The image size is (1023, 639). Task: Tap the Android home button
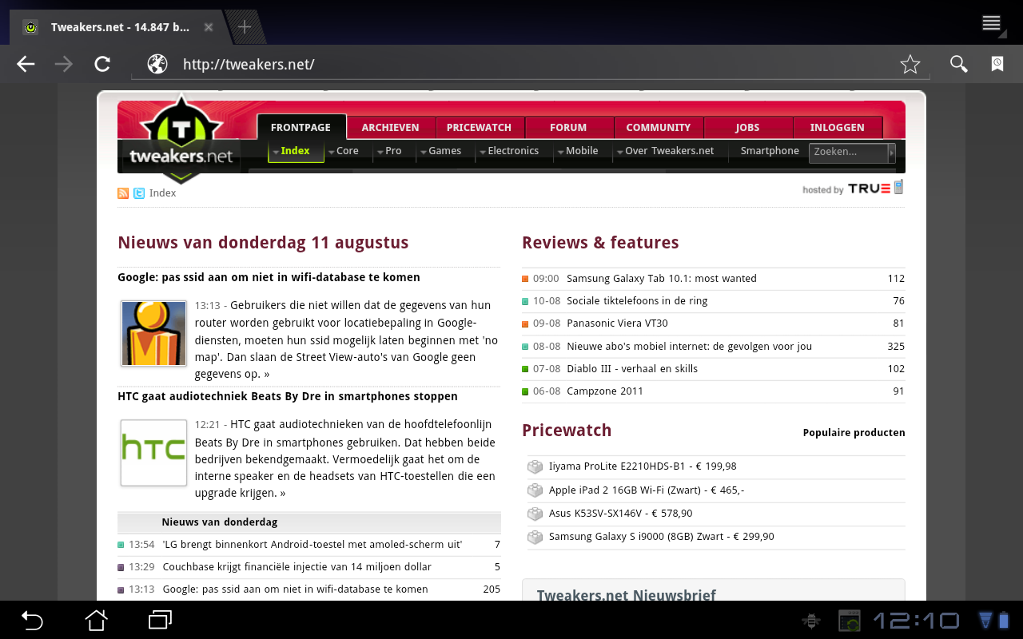[97, 620]
